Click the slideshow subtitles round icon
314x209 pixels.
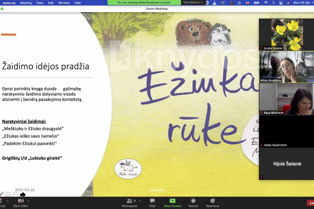pos(8,194)
